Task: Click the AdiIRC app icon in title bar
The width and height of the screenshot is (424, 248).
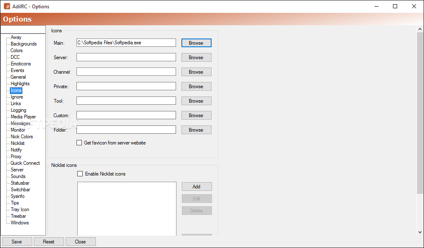Action: [7, 6]
